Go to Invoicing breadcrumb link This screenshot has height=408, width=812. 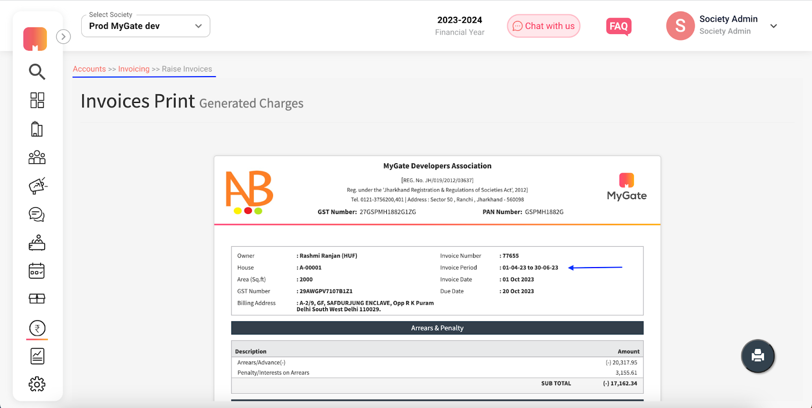(x=134, y=69)
